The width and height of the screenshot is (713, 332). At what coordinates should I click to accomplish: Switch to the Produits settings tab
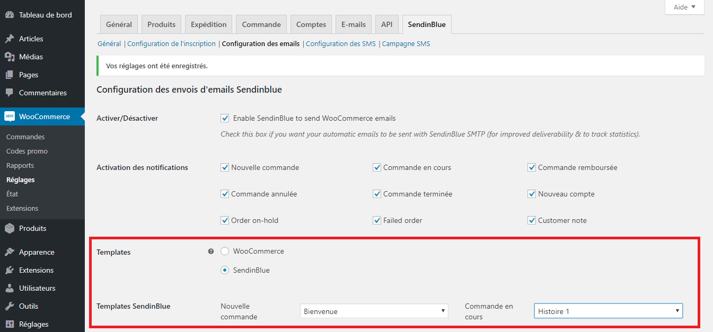tap(162, 24)
